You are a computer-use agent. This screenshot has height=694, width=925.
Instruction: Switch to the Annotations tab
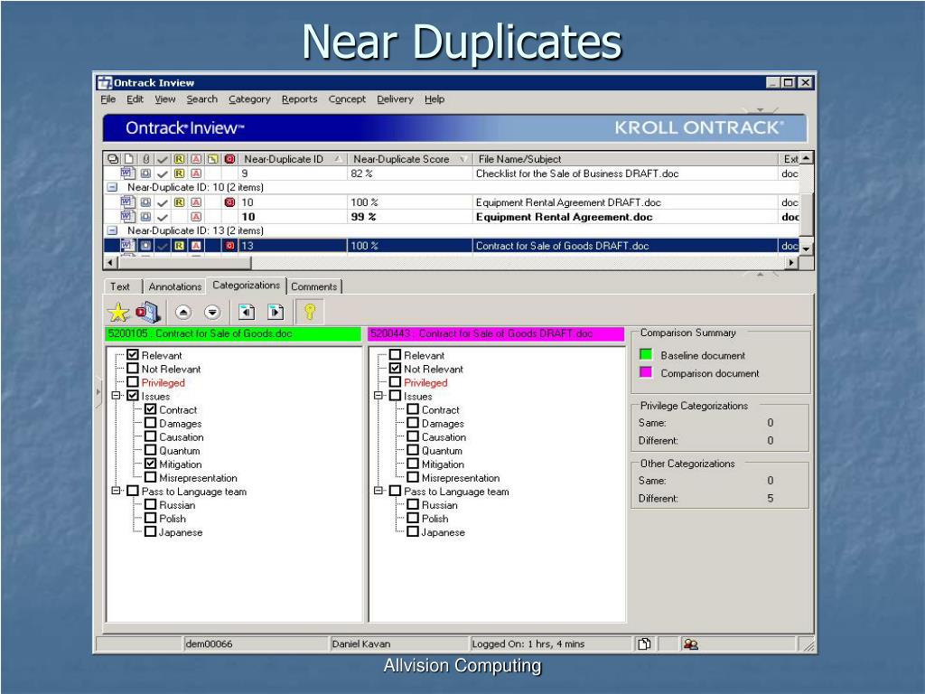174,286
